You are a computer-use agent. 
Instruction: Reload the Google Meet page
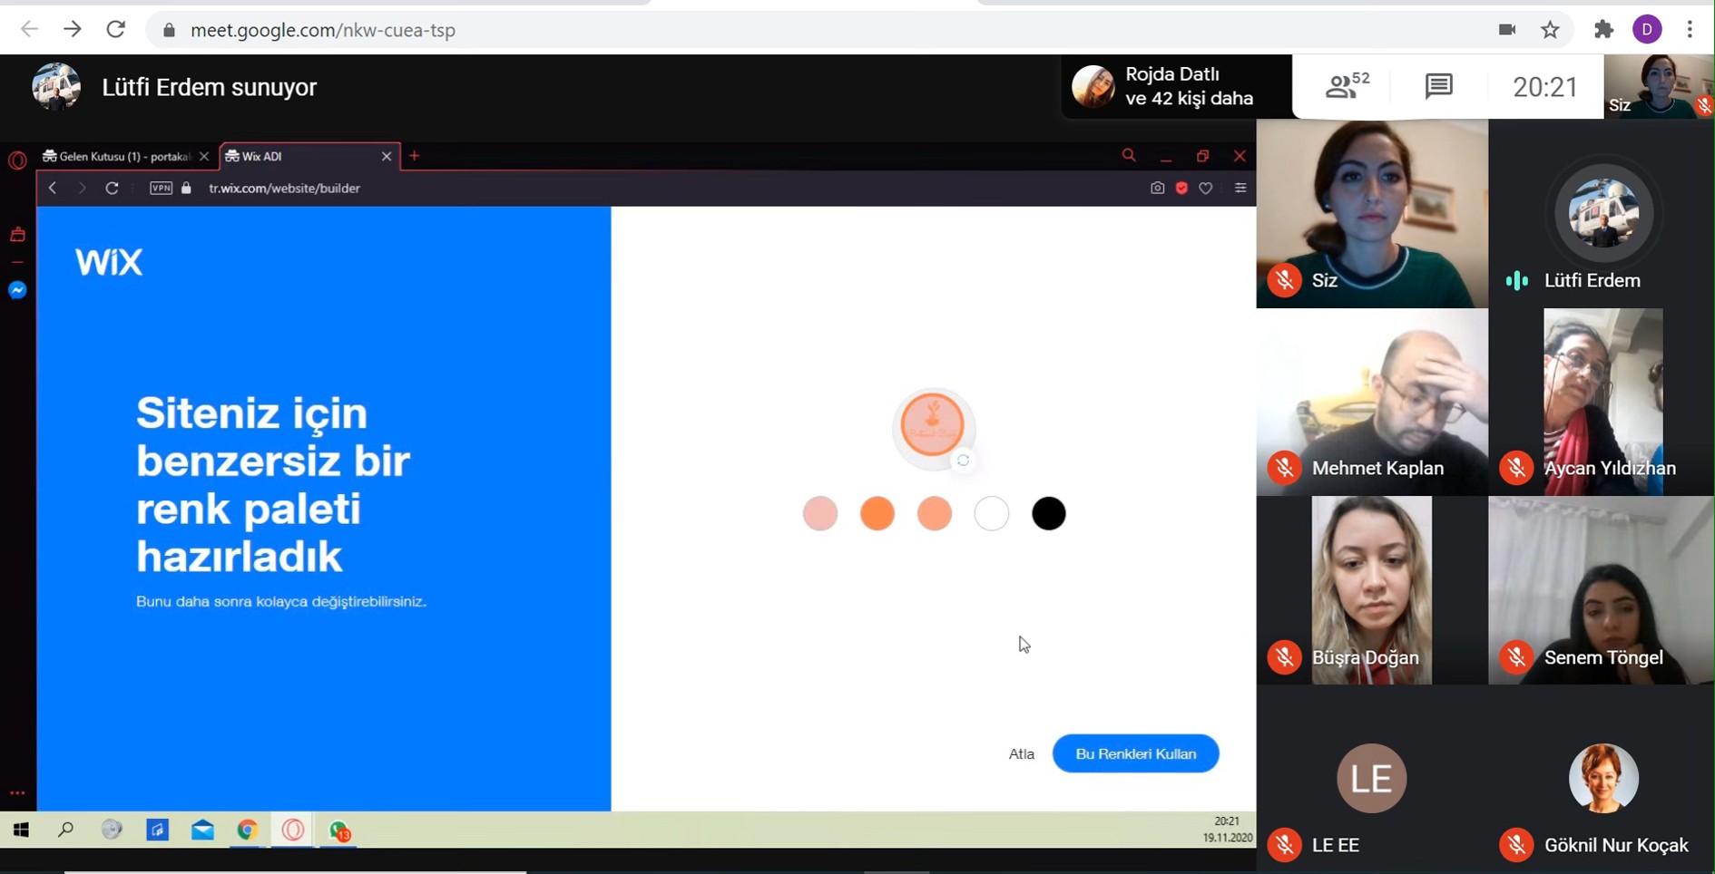point(116,29)
